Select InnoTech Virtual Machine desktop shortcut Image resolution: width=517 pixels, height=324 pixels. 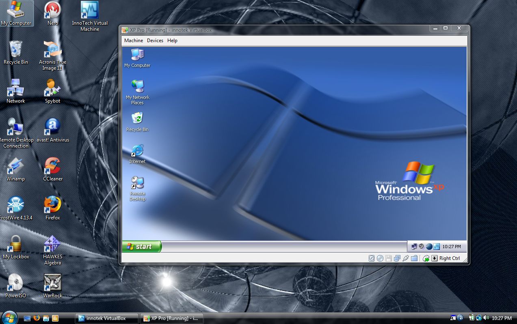coord(90,17)
